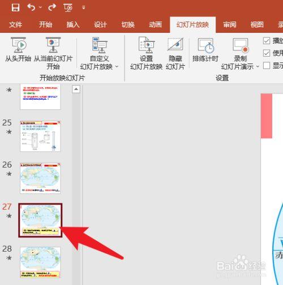Viewport: 283px width, 285px height.
Task: Switch to the 审阅 tab
Action: coord(230,25)
